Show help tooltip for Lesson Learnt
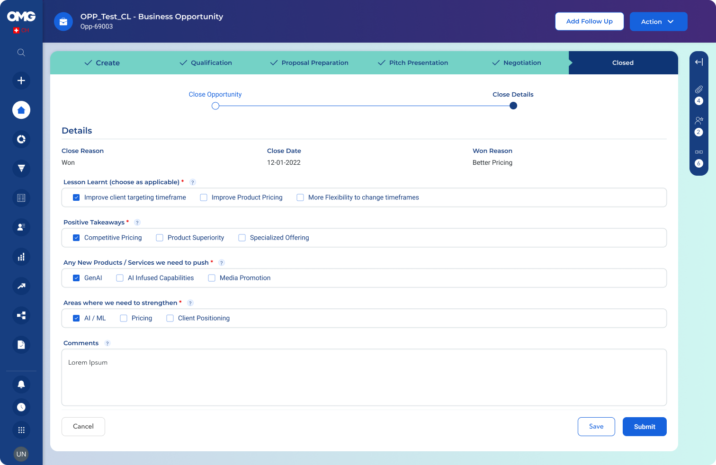Screen dimensions: 716x465 (193, 182)
